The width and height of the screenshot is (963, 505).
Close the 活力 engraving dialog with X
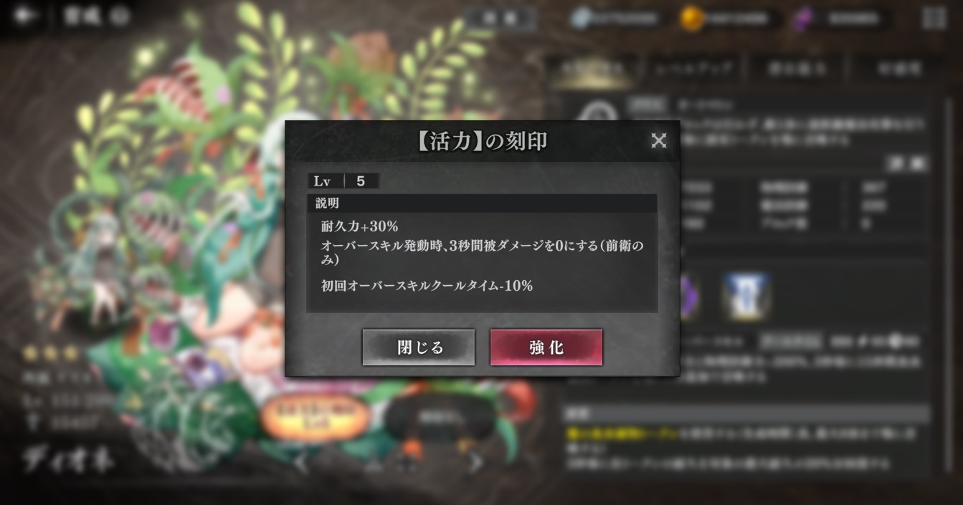pyautogui.click(x=658, y=140)
